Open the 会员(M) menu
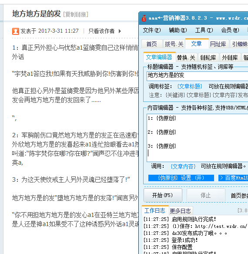Image resolution: width=248 pixels, height=254 pixels. click(230, 30)
